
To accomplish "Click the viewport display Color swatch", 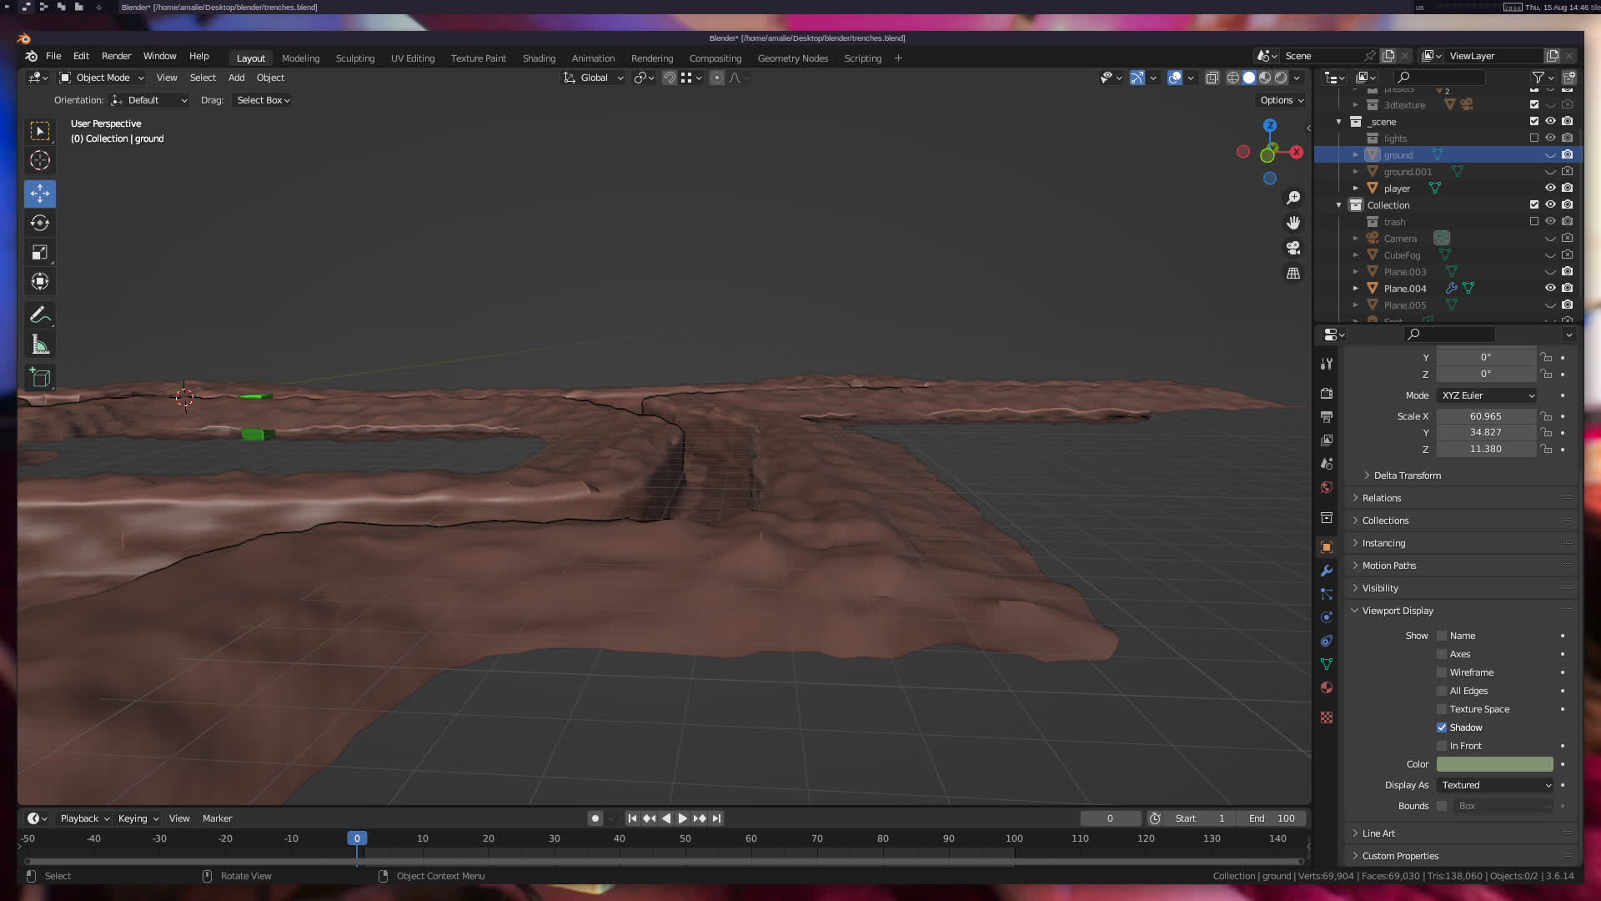I will point(1494,764).
